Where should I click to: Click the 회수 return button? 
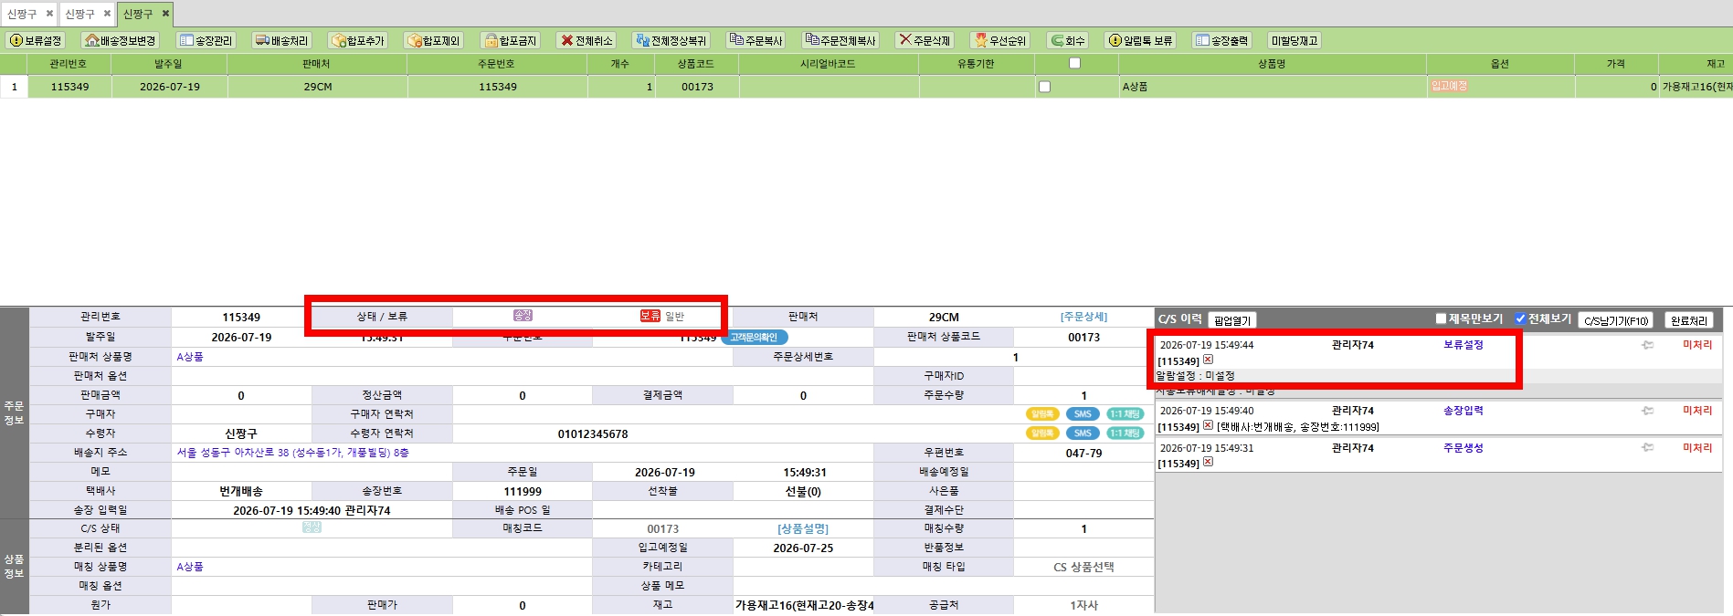tap(1067, 40)
